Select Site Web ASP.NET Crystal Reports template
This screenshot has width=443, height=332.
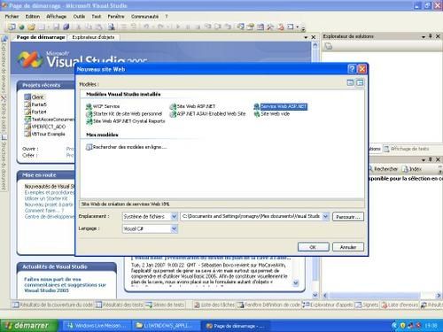[126, 121]
